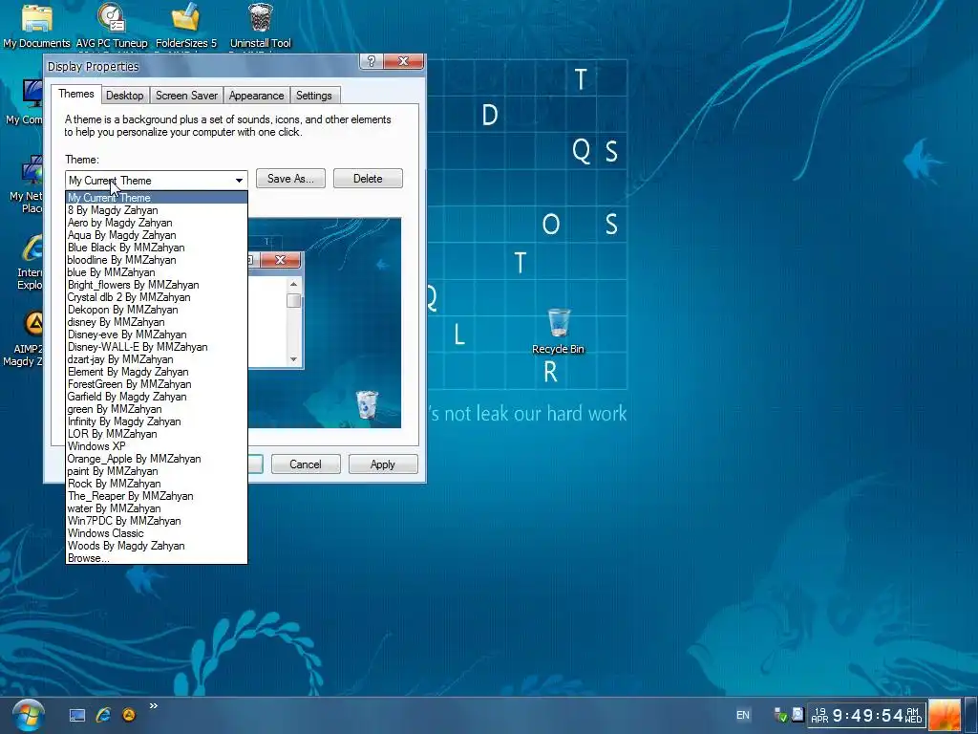Image resolution: width=978 pixels, height=734 pixels.
Task: Choose Browse... at the list bottom
Action: click(x=157, y=558)
